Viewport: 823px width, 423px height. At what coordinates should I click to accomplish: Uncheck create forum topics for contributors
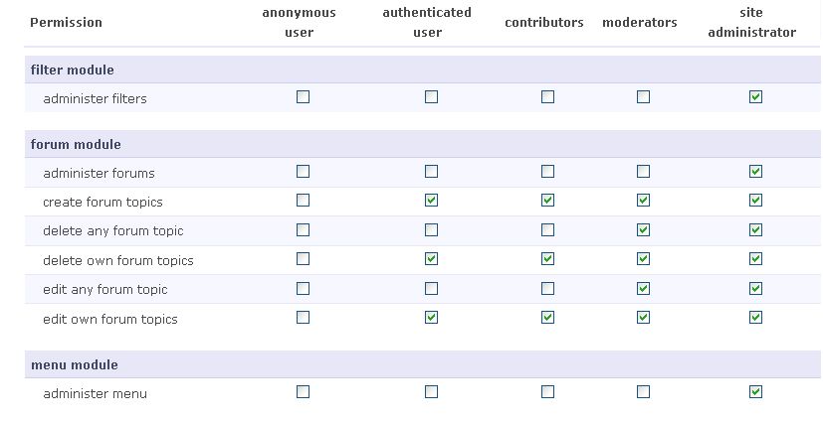[547, 201]
